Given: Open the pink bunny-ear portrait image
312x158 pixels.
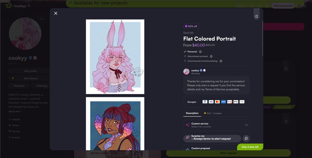Looking at the screenshot, I should pyautogui.click(x=115, y=57).
